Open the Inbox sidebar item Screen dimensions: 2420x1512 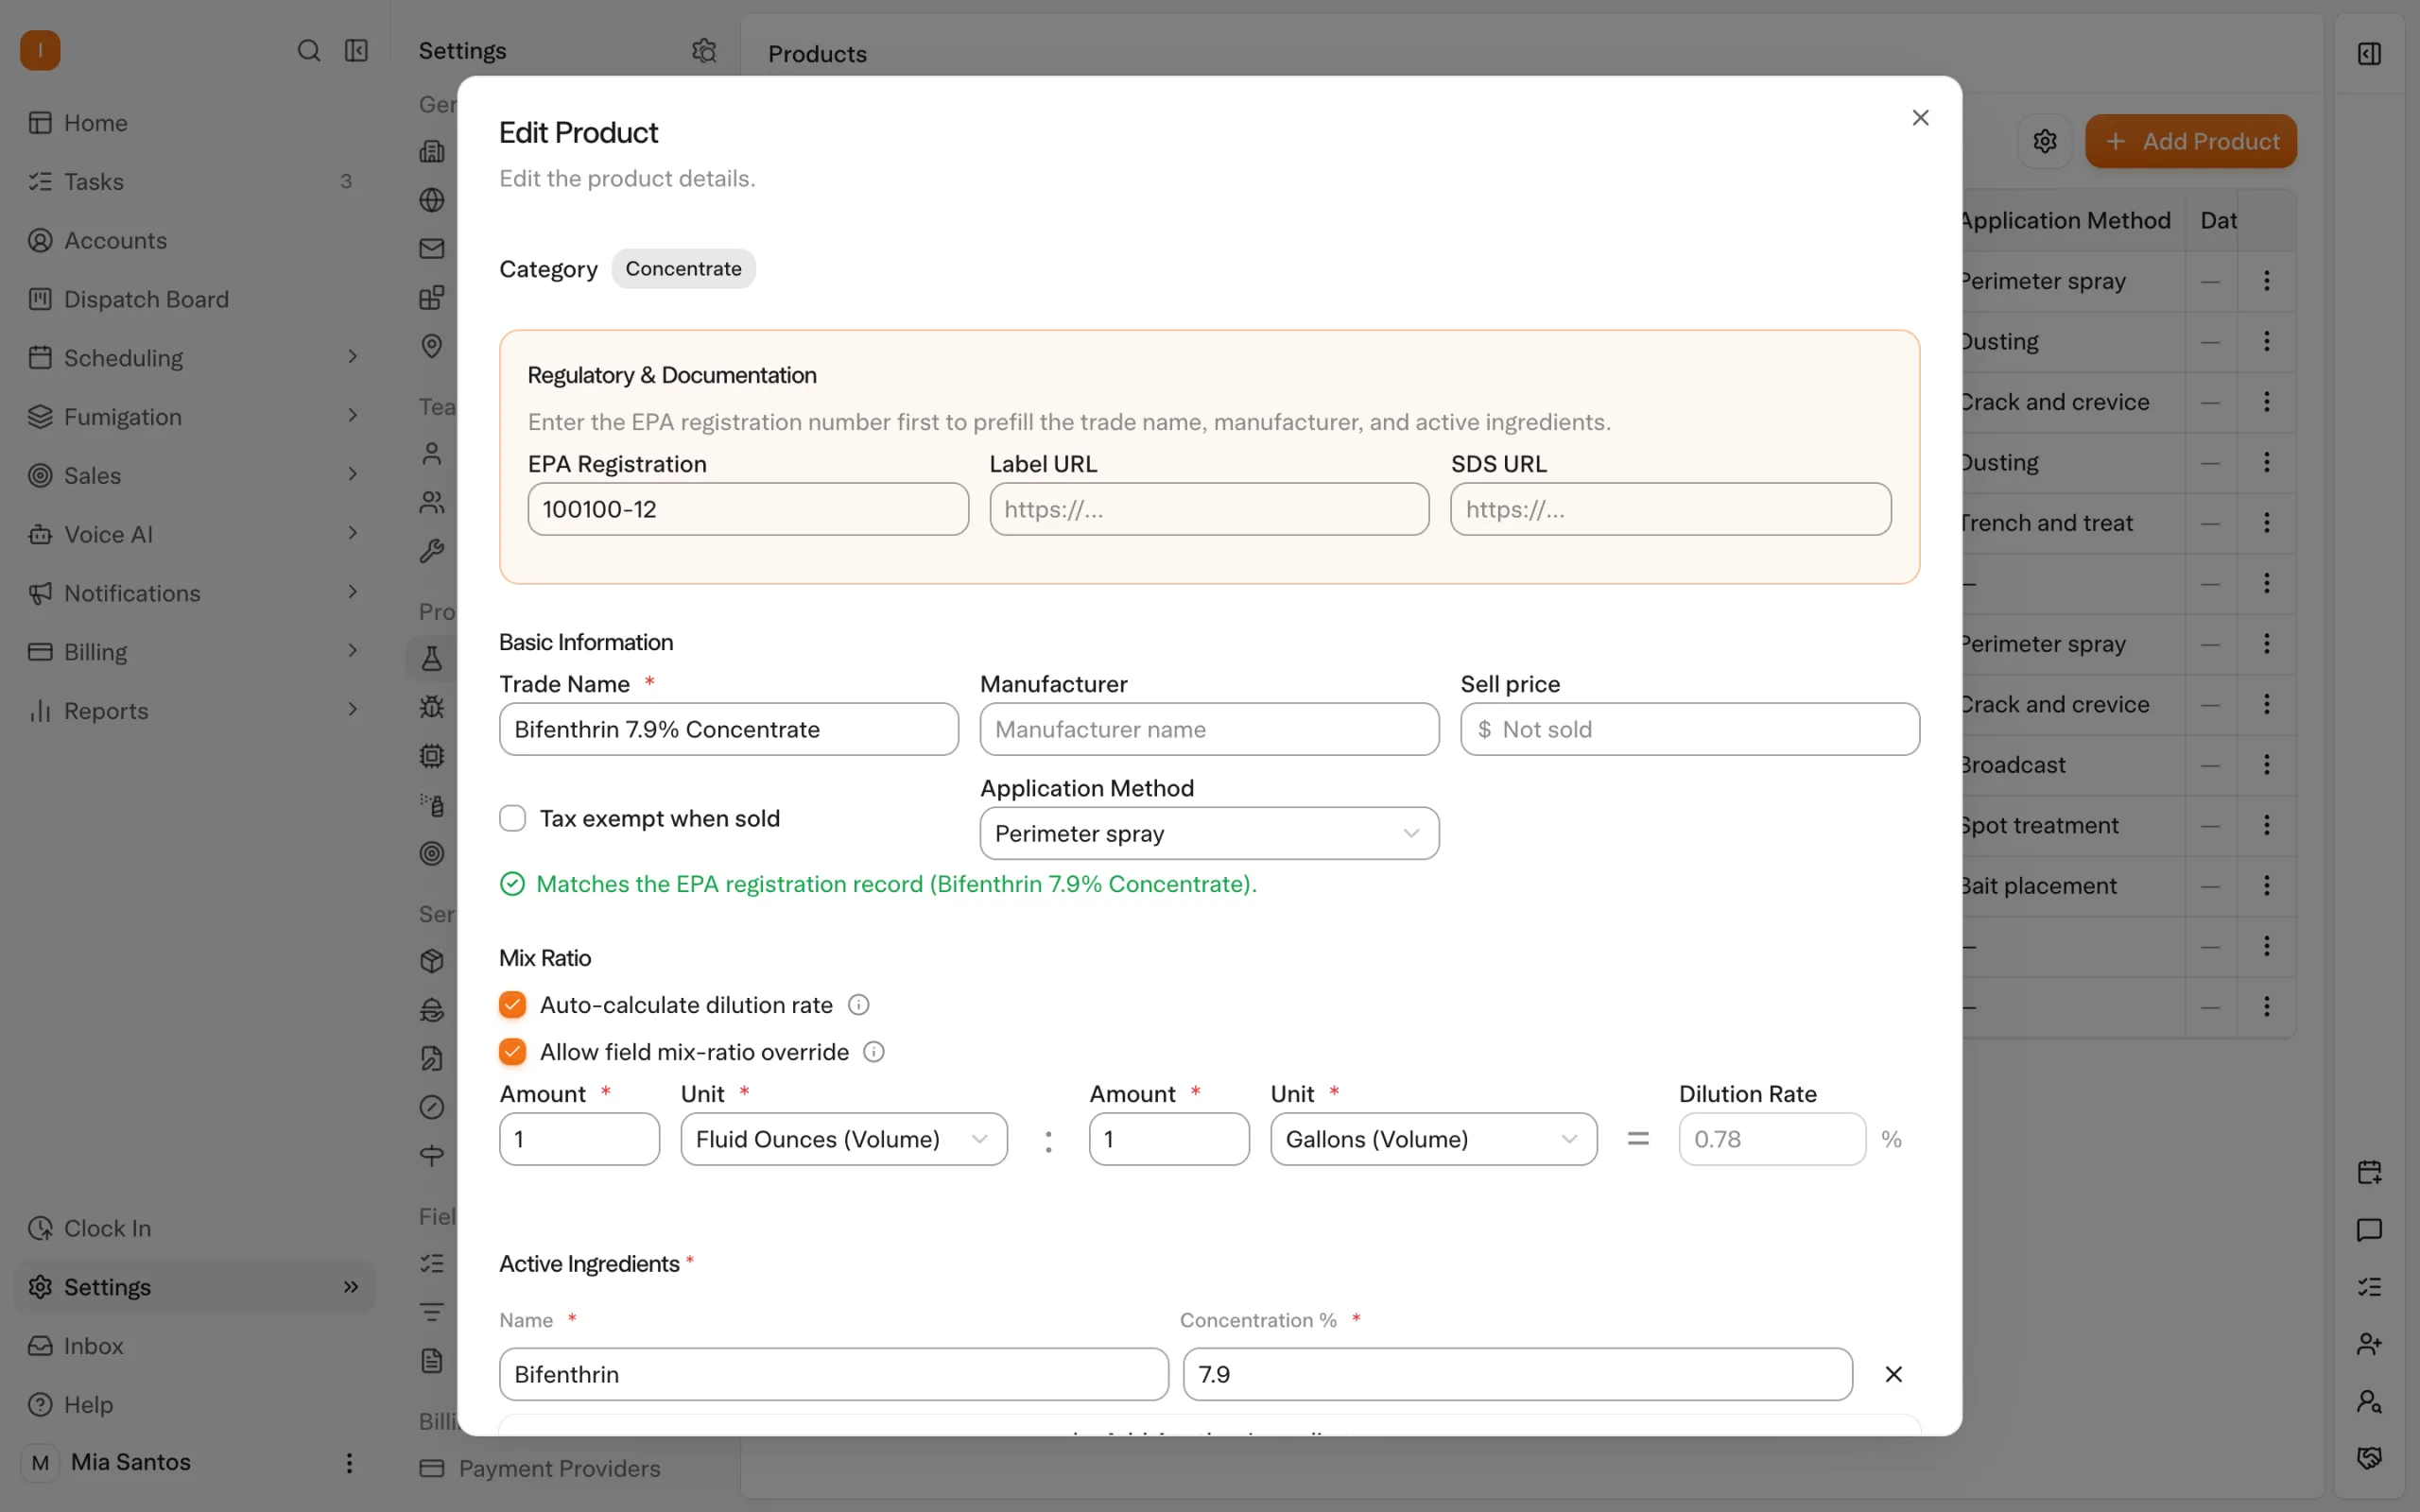193,1345
